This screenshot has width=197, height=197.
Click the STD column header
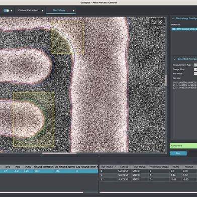(x=8, y=167)
